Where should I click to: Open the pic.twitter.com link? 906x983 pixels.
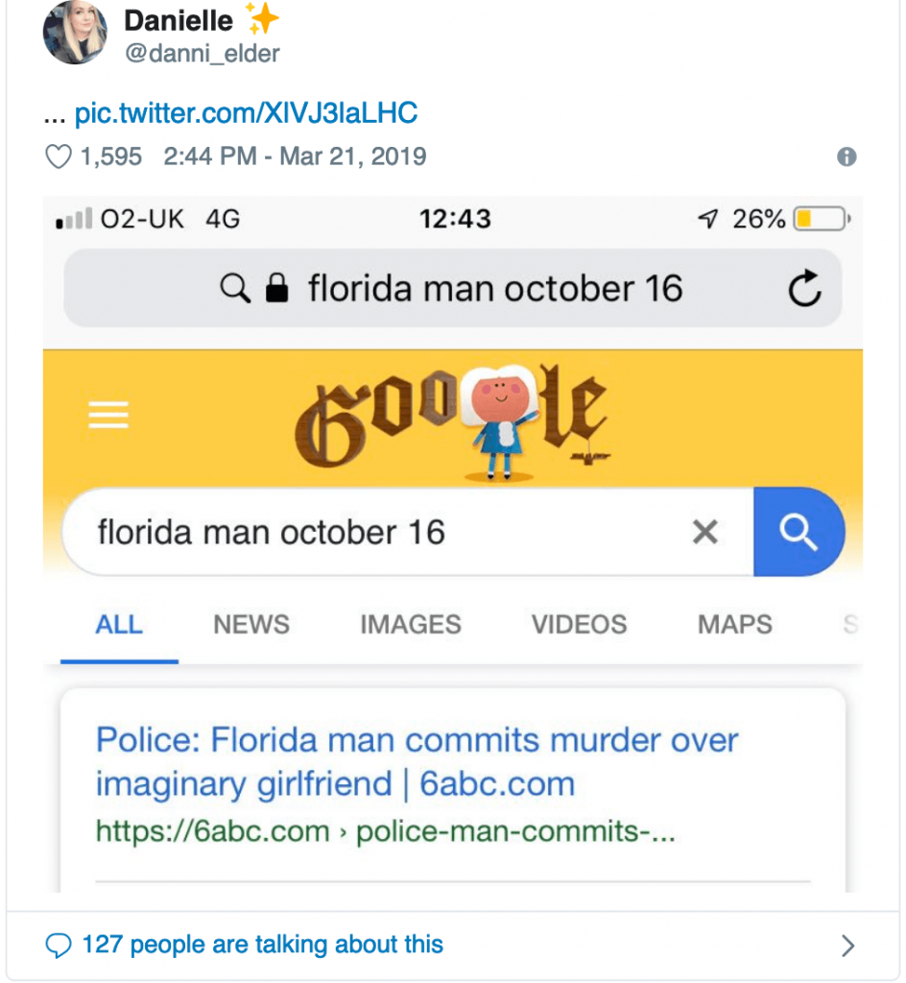245,112
